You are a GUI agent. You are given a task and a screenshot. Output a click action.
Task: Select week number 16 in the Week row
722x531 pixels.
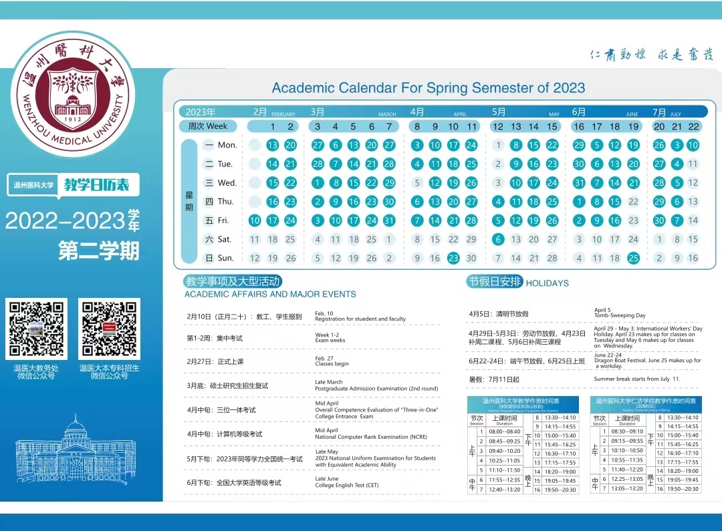pyautogui.click(x=579, y=126)
